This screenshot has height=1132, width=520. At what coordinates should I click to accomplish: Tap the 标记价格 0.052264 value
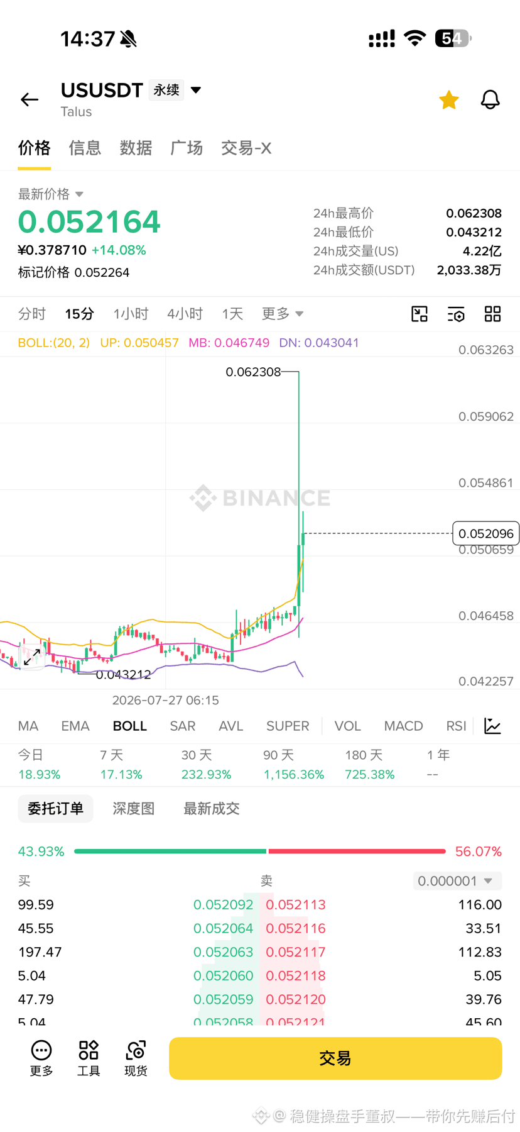[73, 272]
